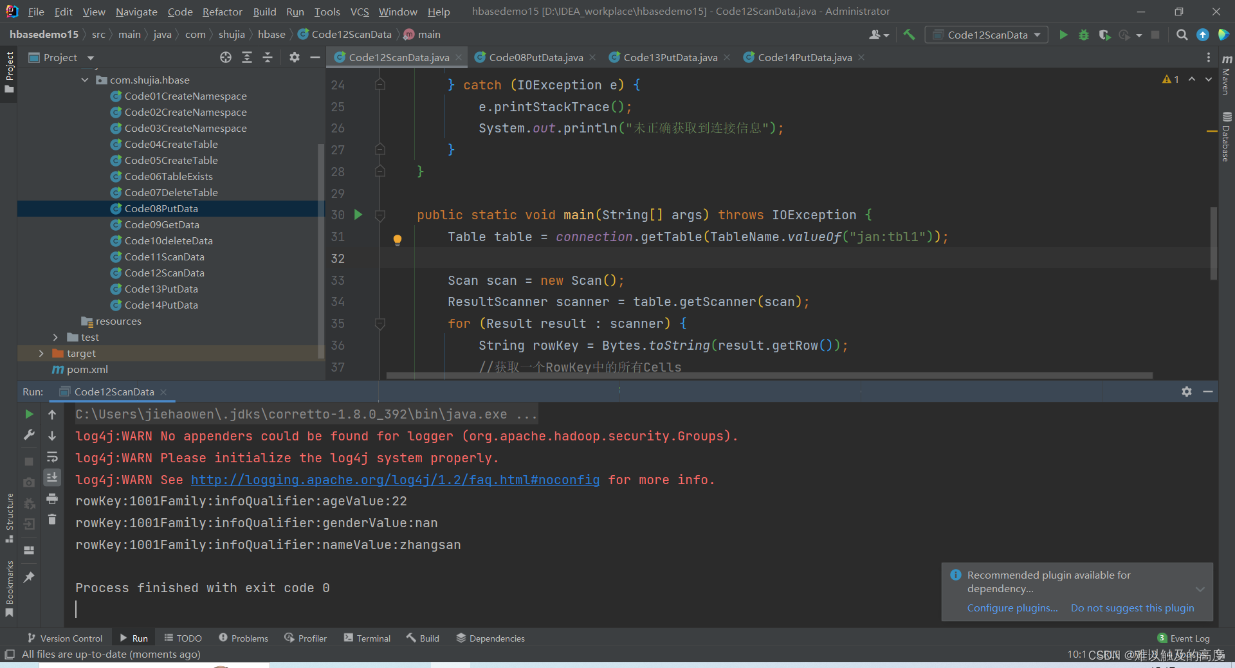The image size is (1235, 668).
Task: Toggle the Project tool window stripe button
Action: (x=9, y=72)
